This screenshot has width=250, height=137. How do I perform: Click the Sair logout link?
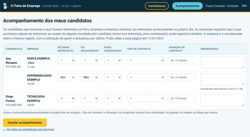244,6
